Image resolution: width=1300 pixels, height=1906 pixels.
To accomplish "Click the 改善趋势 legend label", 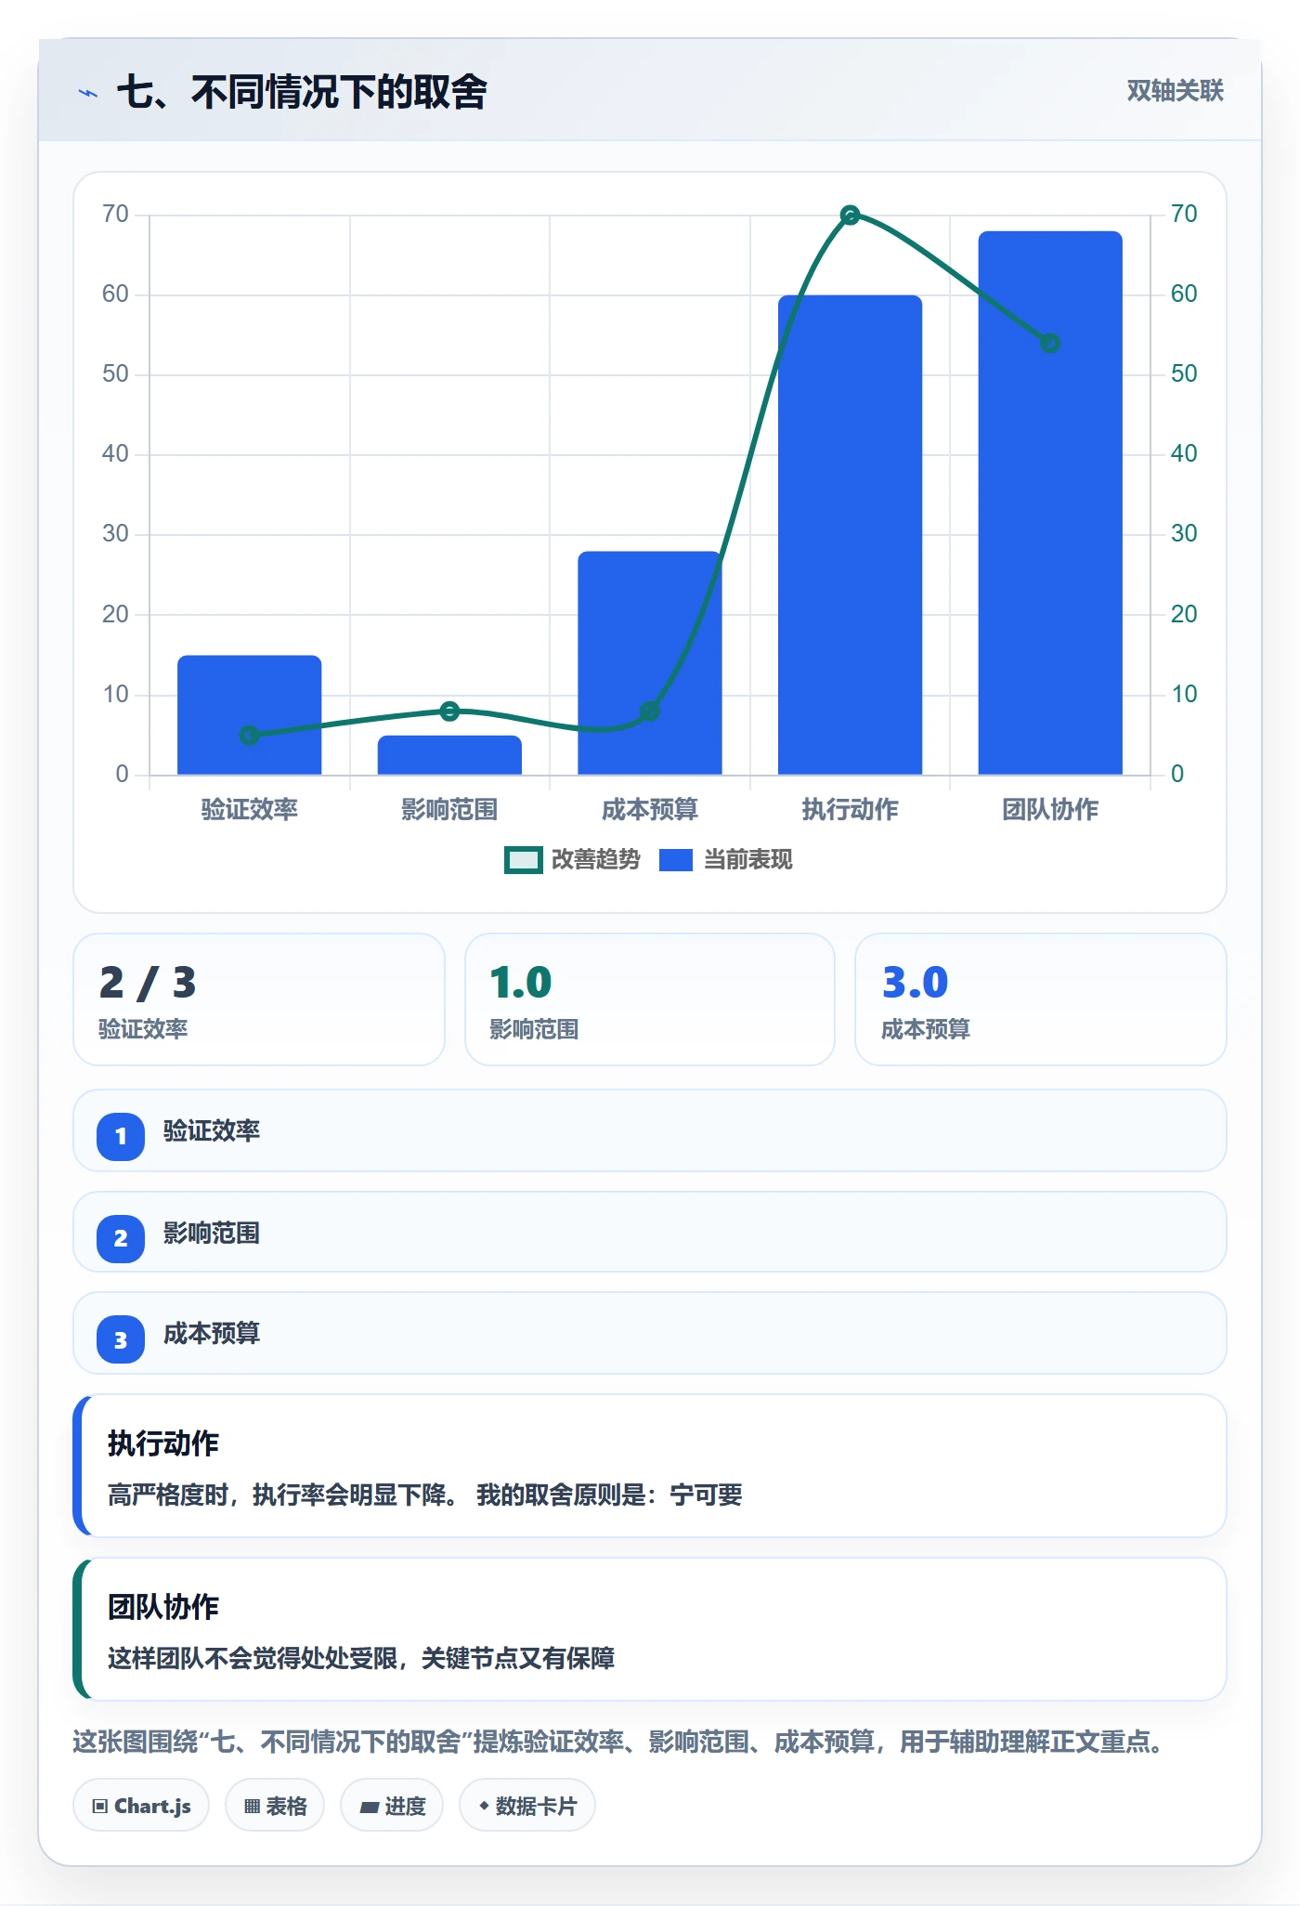I will 595,860.
